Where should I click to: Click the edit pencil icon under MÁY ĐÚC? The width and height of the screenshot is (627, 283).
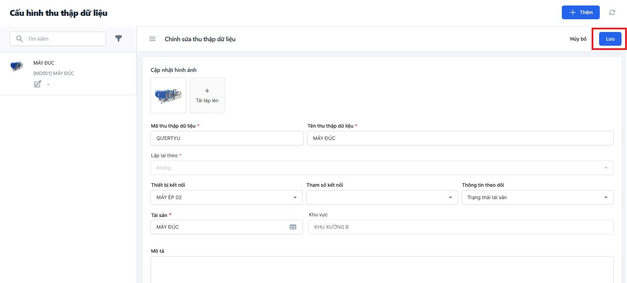click(x=38, y=84)
